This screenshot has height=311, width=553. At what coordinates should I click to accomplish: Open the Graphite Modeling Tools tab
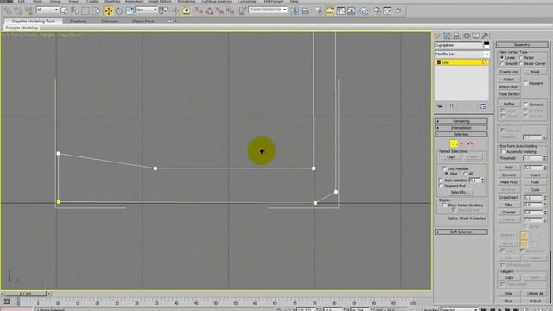click(34, 21)
